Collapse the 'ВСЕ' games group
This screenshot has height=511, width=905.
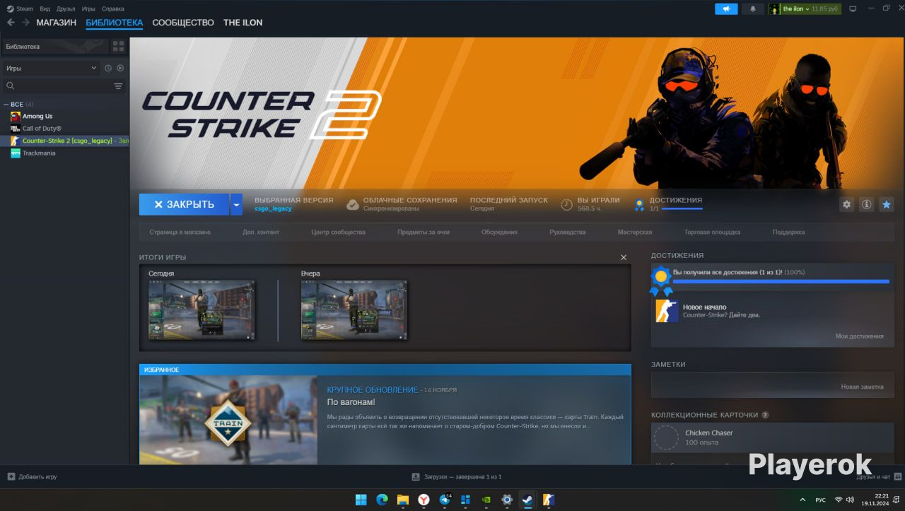[6, 105]
